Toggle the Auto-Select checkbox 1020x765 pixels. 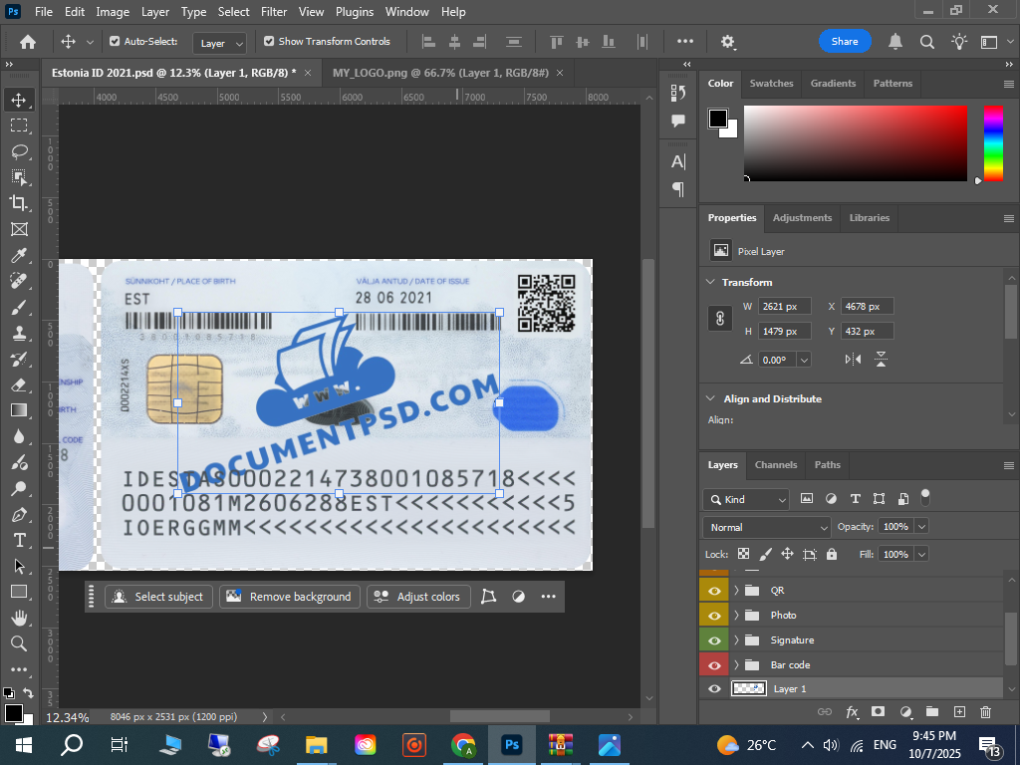pos(115,42)
